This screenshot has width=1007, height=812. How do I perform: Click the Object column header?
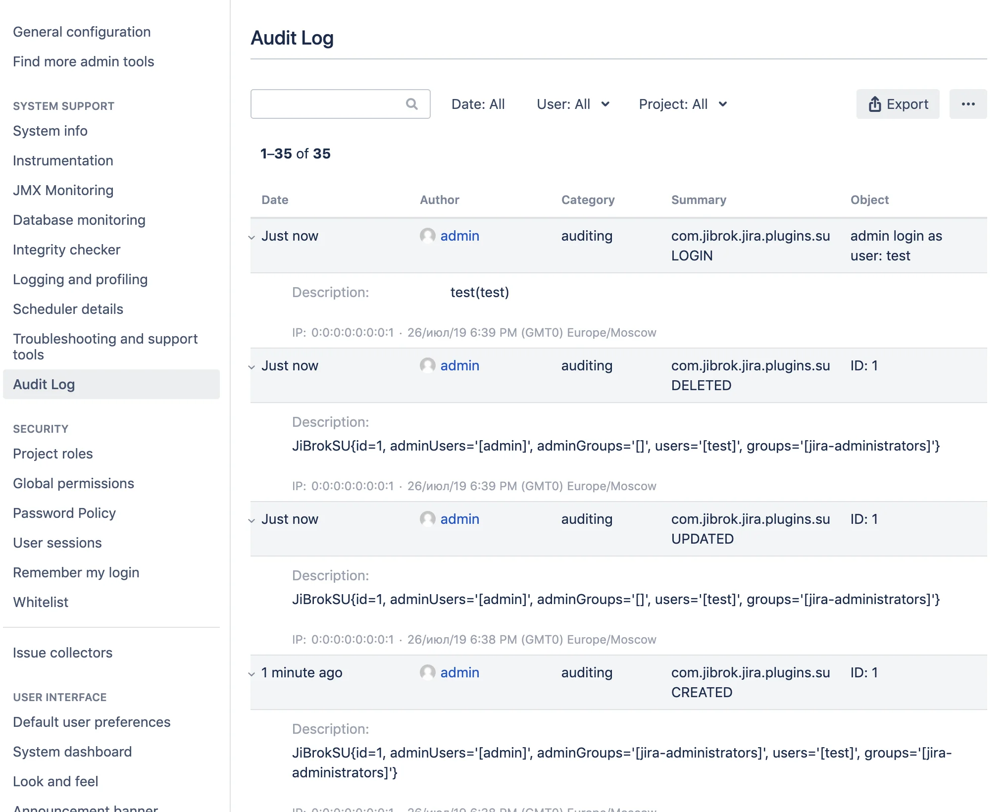869,200
